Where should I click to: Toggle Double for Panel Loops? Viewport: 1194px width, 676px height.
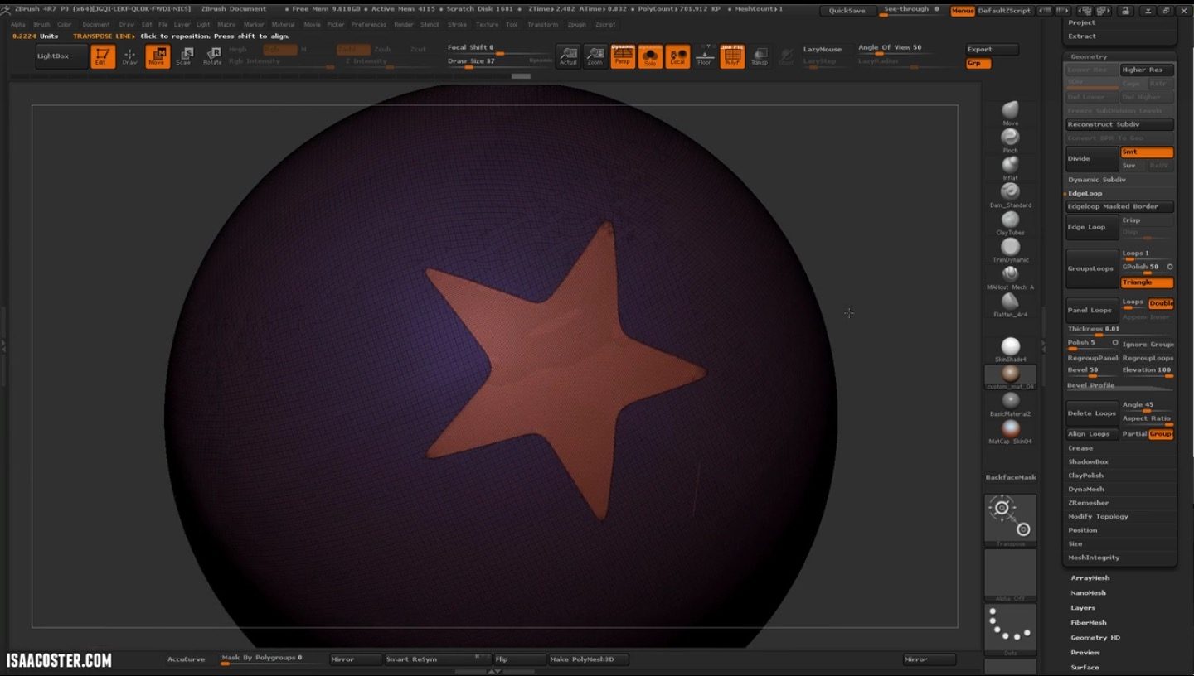(x=1161, y=303)
